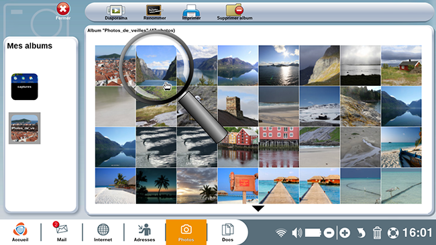
Task: Click the Renommer album icon
Action: (154, 13)
